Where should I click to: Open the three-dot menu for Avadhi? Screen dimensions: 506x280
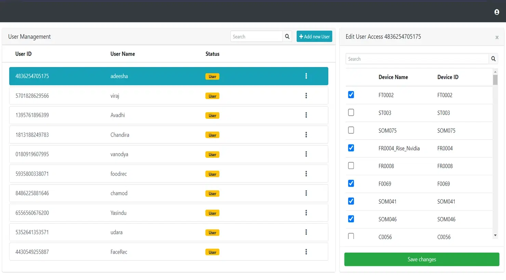click(x=306, y=115)
